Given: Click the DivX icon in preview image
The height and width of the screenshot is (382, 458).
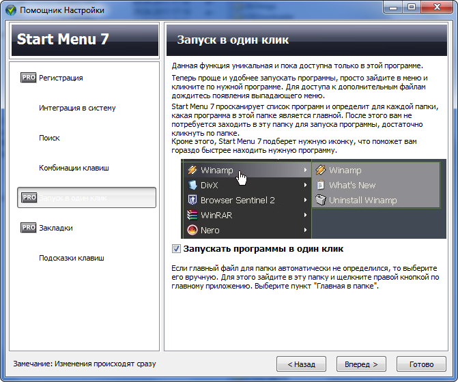Looking at the screenshot, I should click(x=192, y=185).
